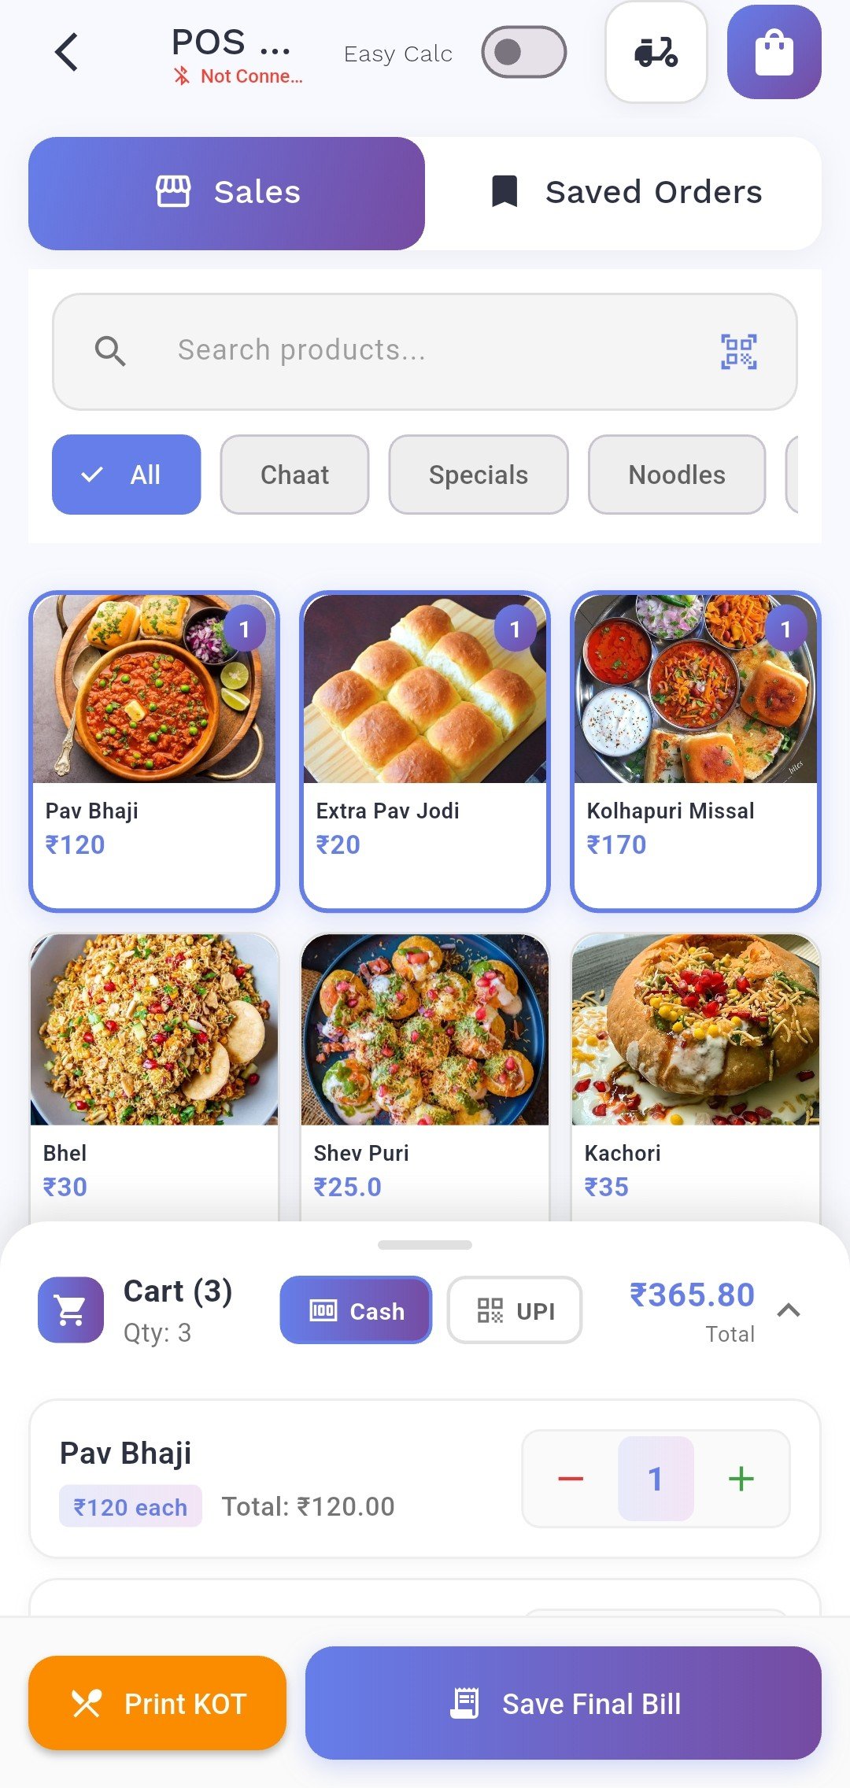Switch to the Saved Orders tab

point(626,193)
